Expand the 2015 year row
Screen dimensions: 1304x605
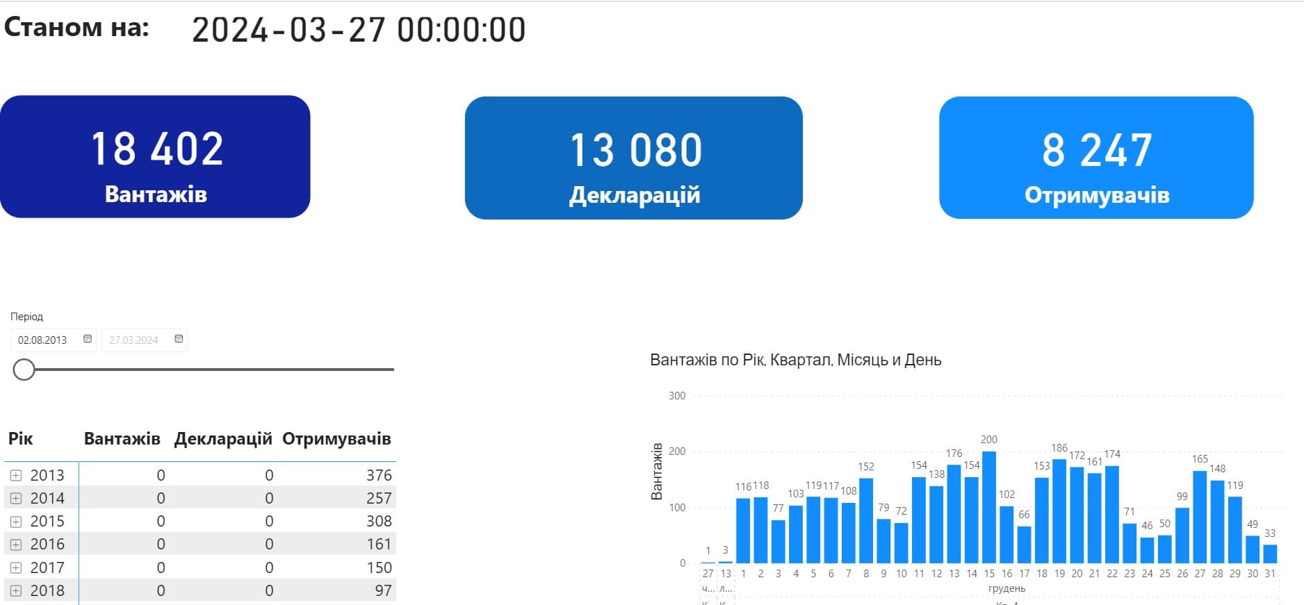point(16,522)
